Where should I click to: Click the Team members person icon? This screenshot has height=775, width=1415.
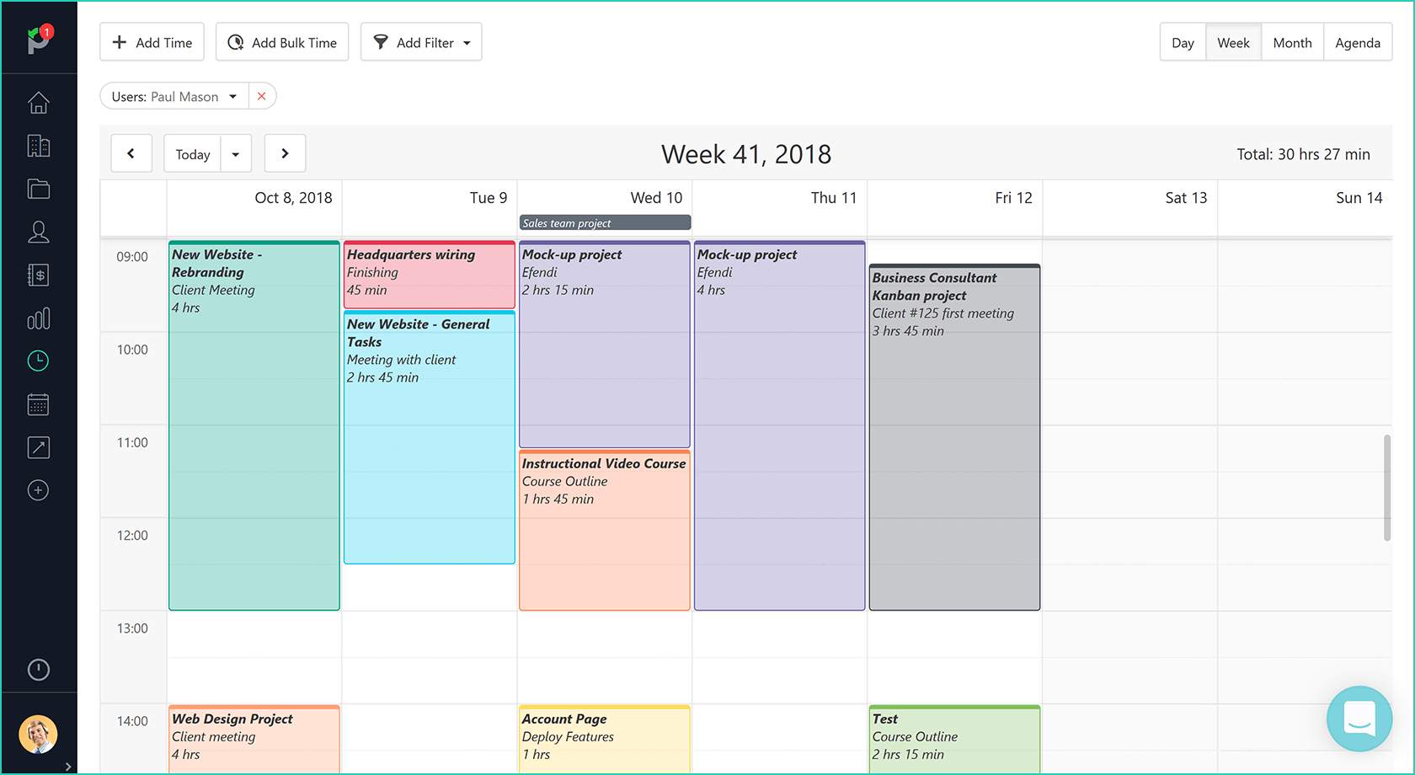[39, 232]
